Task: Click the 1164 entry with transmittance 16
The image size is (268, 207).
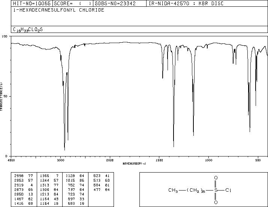Action: click(x=45, y=203)
